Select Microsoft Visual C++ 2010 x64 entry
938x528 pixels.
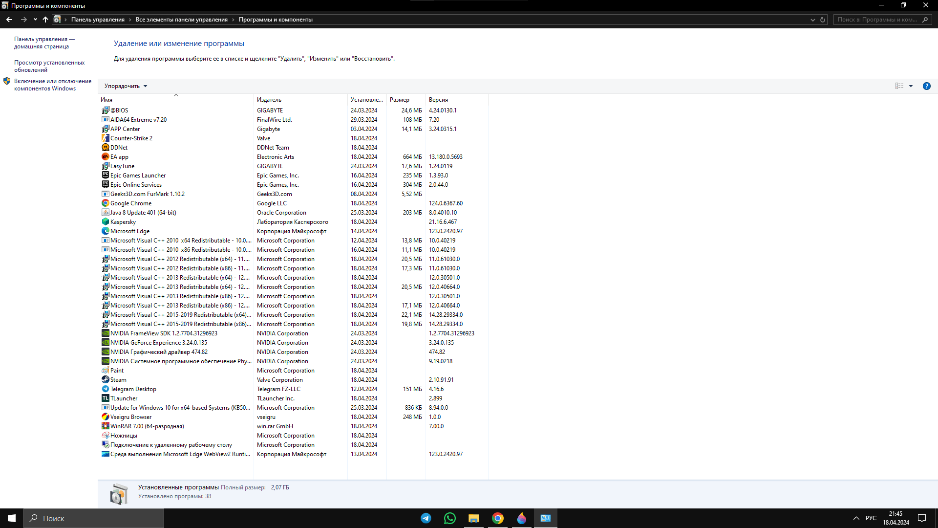293,241
